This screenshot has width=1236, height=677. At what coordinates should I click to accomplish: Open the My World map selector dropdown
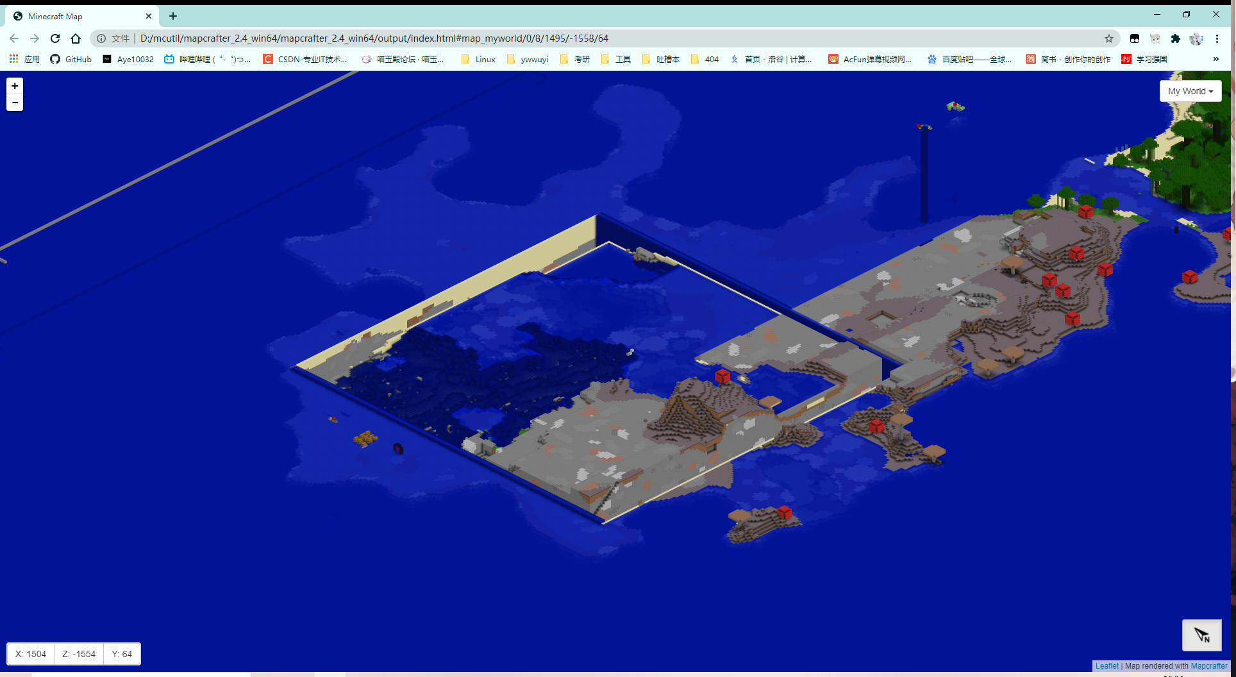[1190, 91]
